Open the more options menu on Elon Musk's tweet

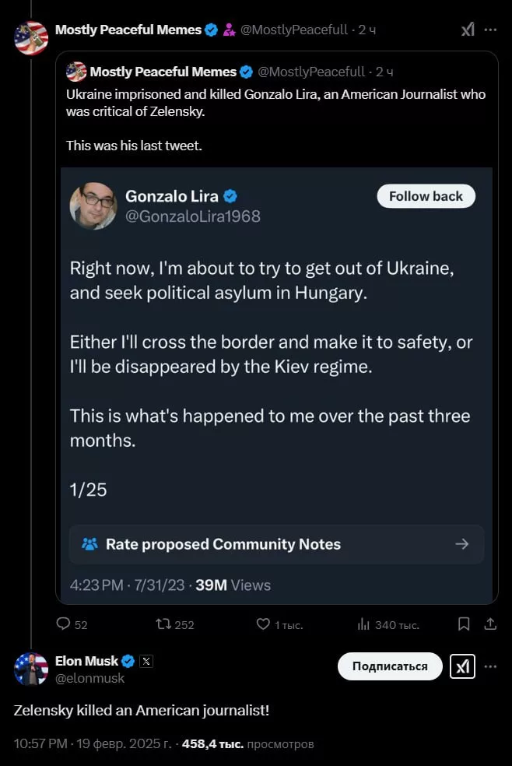[x=489, y=666]
